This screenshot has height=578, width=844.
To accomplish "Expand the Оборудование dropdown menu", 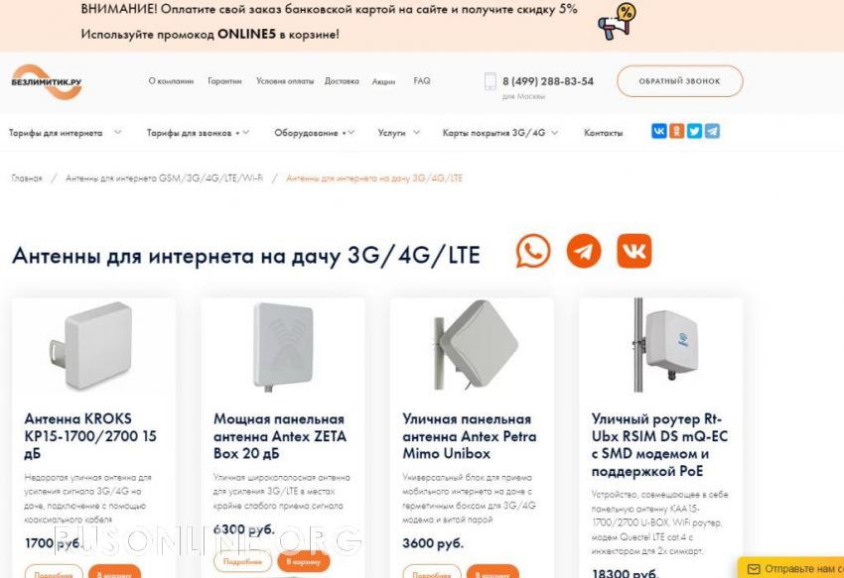I will (x=314, y=133).
